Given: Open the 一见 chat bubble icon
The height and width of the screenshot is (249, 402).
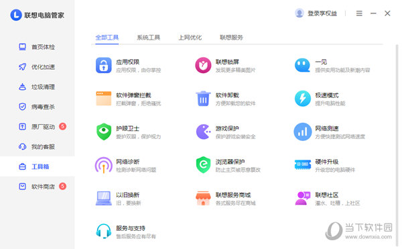Looking at the screenshot, I should [303, 65].
